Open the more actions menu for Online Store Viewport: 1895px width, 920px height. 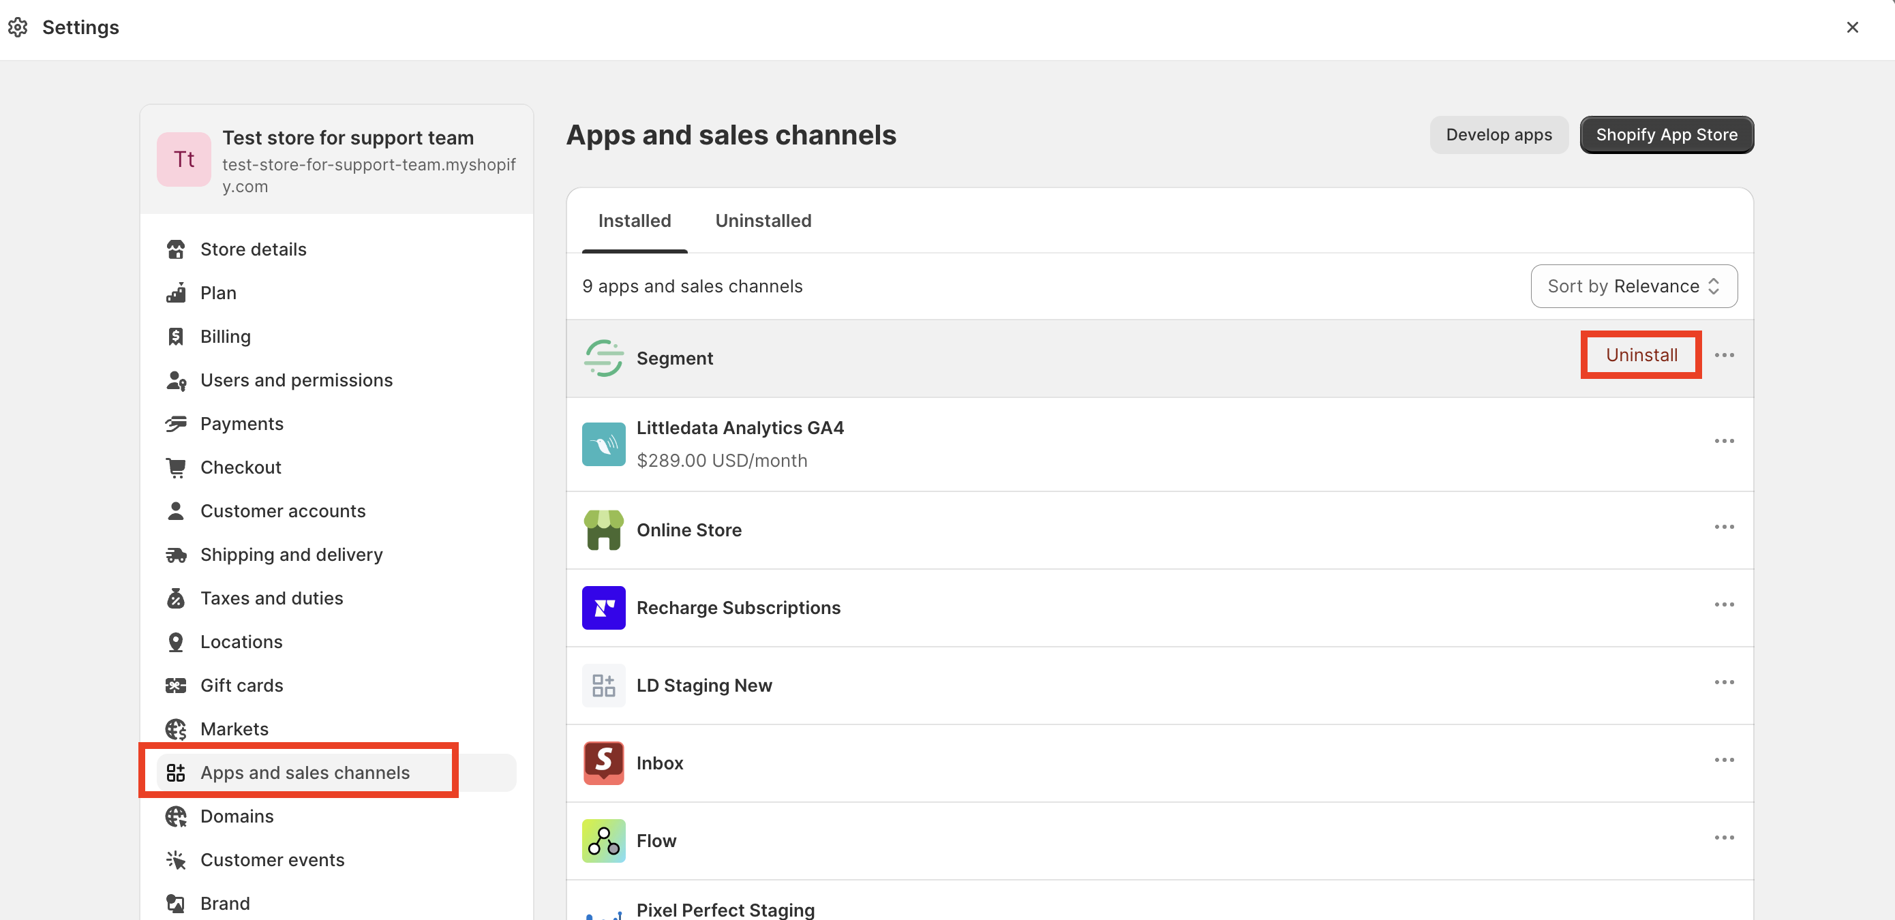[x=1724, y=527]
